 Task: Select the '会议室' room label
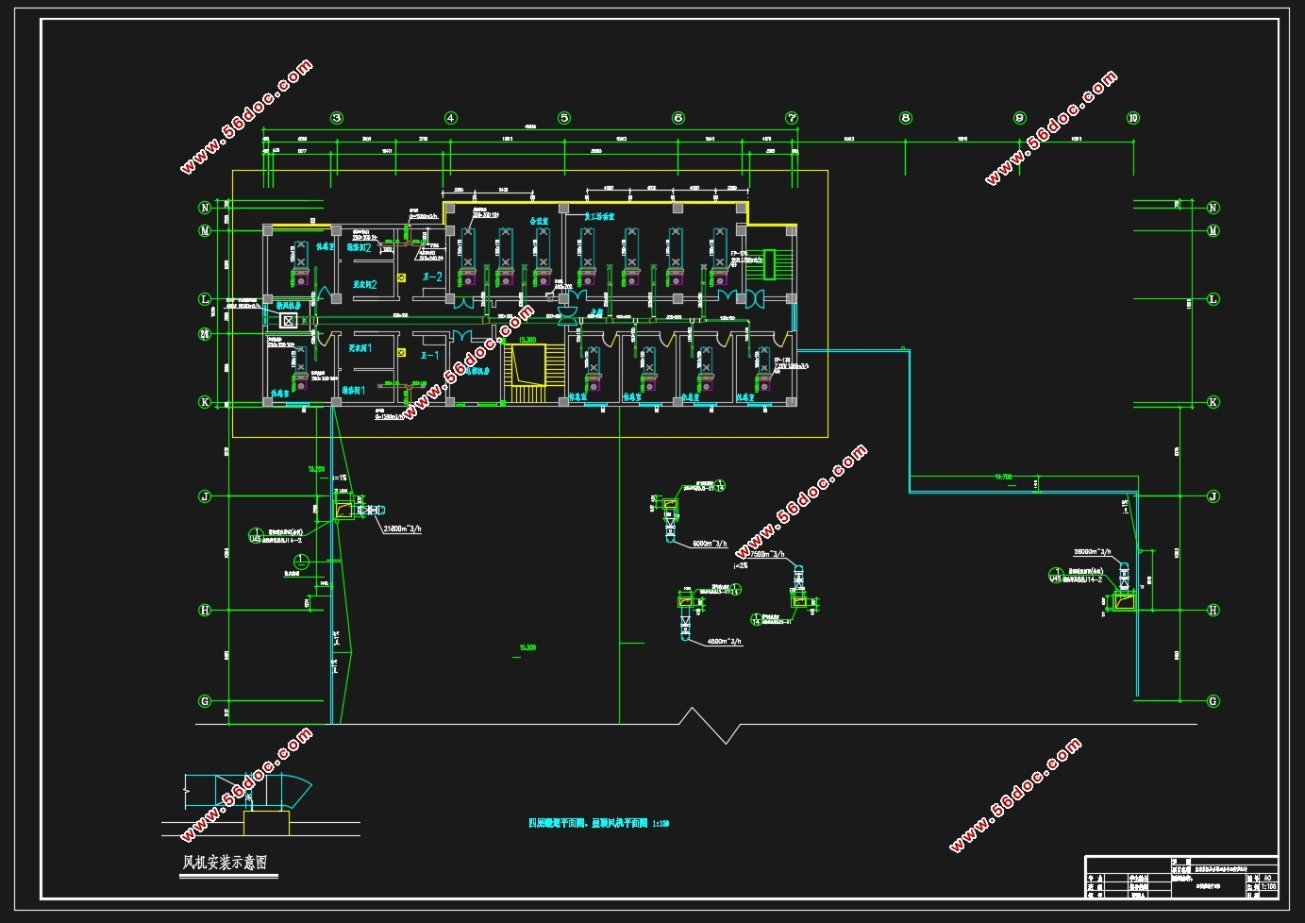[x=540, y=220]
